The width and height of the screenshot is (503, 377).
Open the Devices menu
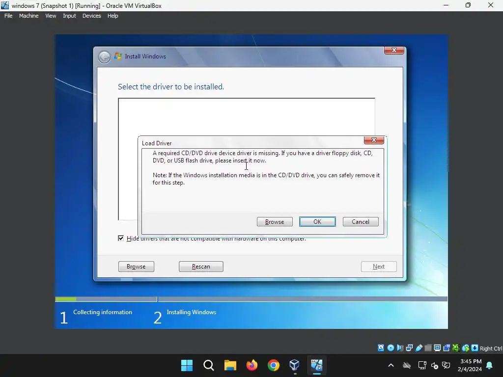(91, 16)
